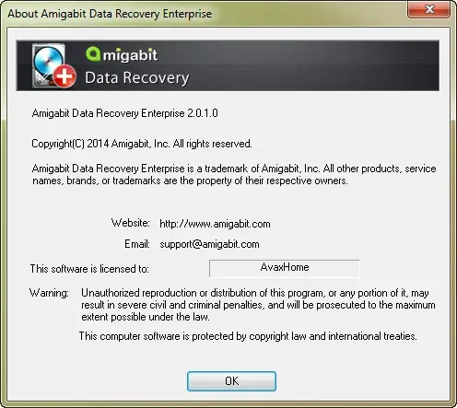Click the trademark notice paragraph

pos(234,174)
